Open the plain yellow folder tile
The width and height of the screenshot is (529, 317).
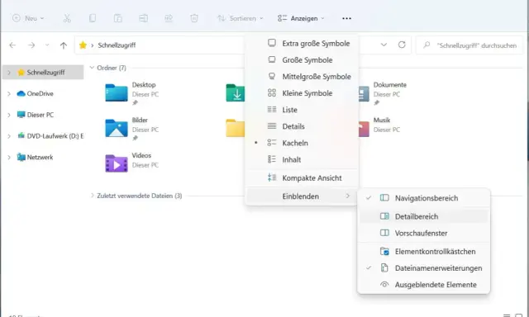pyautogui.click(x=235, y=128)
